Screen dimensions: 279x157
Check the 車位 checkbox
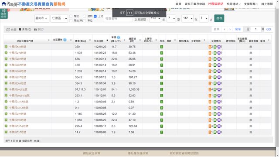85,20
